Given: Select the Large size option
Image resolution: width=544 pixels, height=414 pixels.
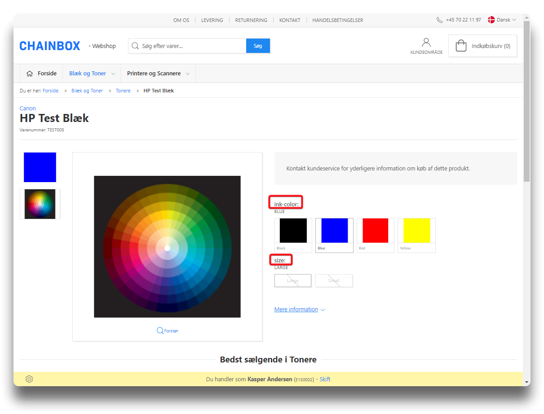Looking at the screenshot, I should (x=292, y=281).
